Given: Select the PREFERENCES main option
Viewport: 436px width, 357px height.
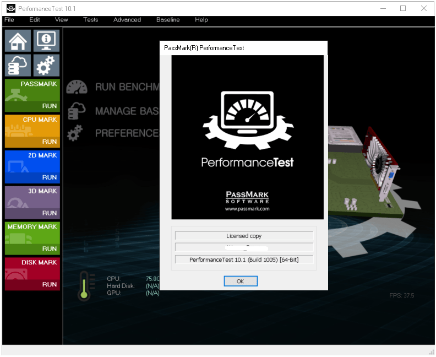Looking at the screenshot, I should point(127,133).
